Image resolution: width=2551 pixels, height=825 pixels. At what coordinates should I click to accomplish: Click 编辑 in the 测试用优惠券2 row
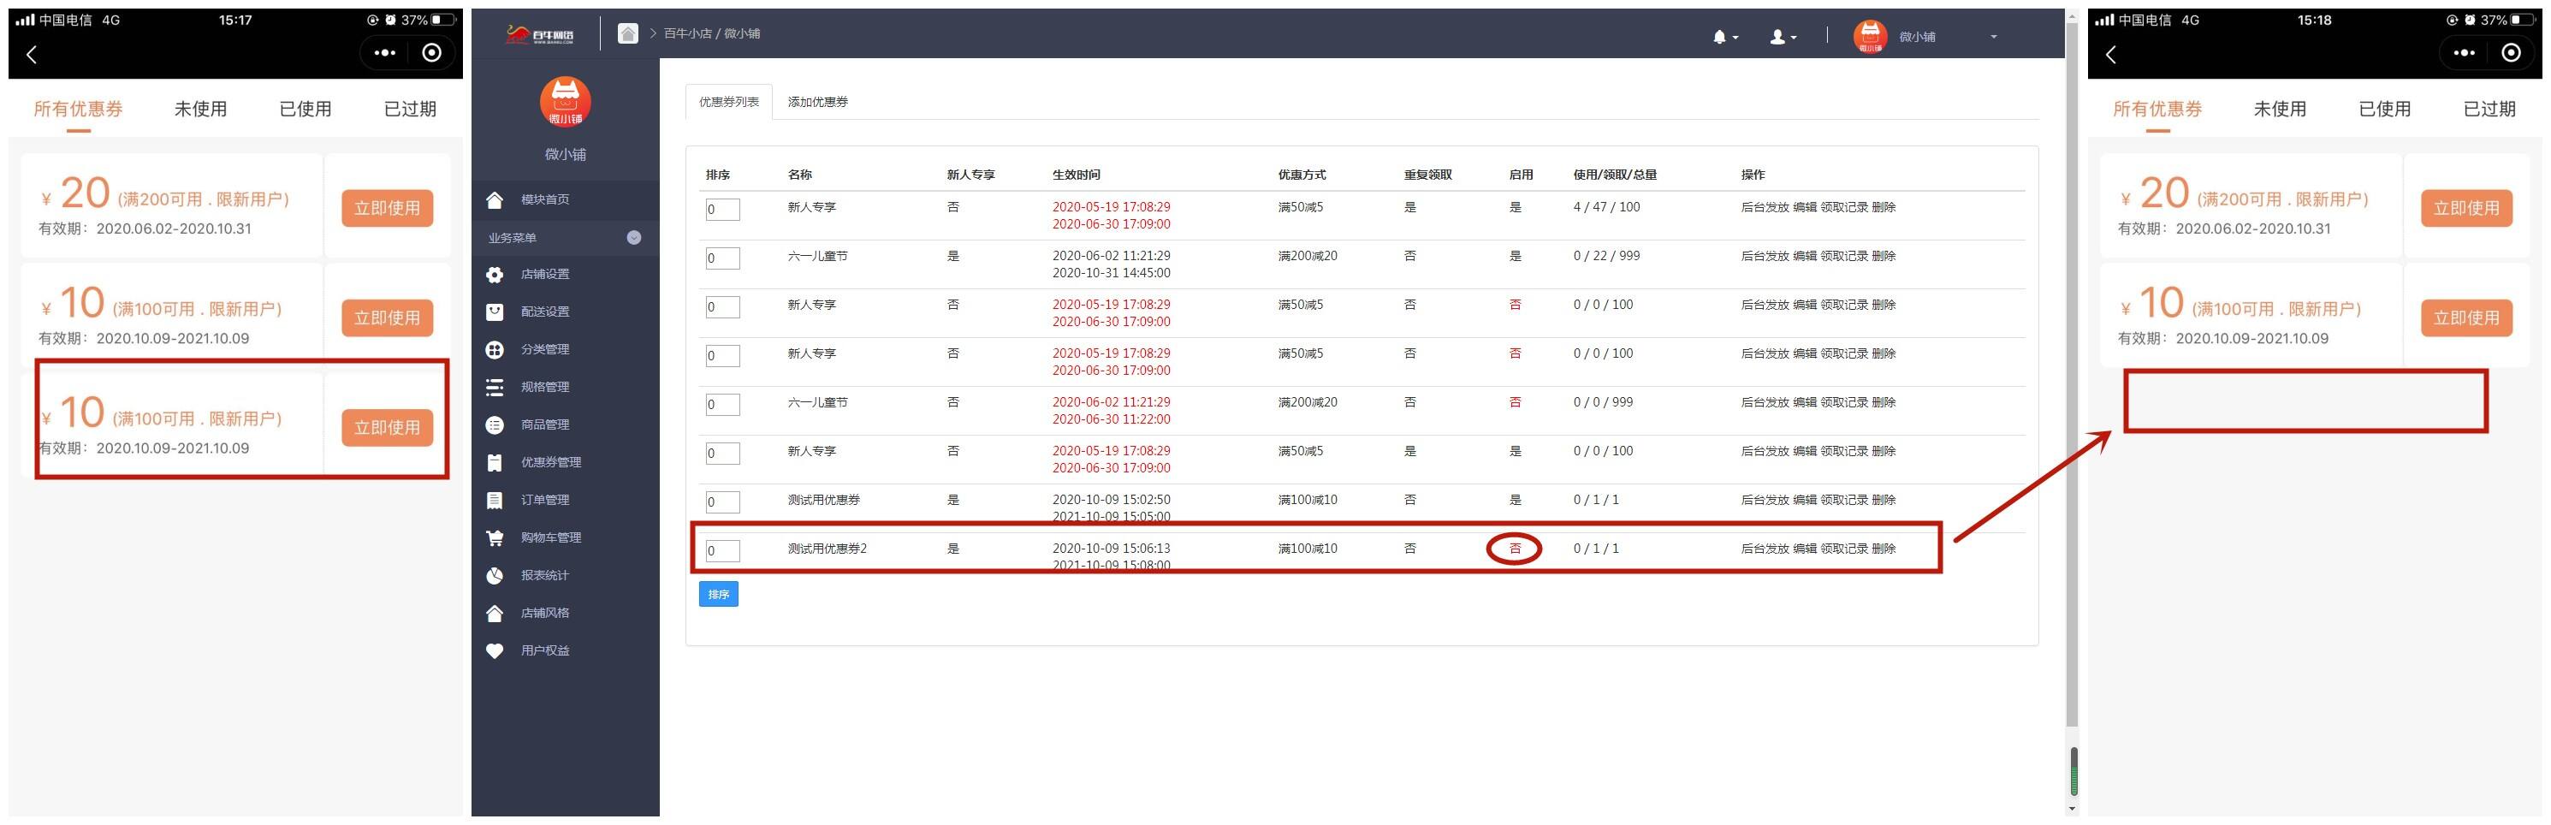point(1806,549)
